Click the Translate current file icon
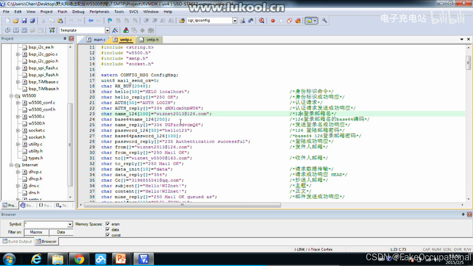The height and width of the screenshot is (266, 473). [7, 30]
